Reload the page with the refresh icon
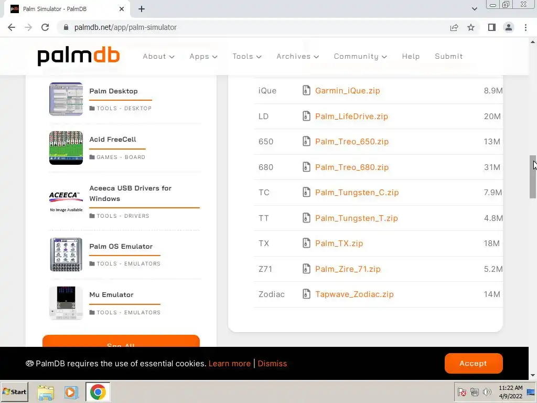The image size is (537, 403). tap(45, 27)
